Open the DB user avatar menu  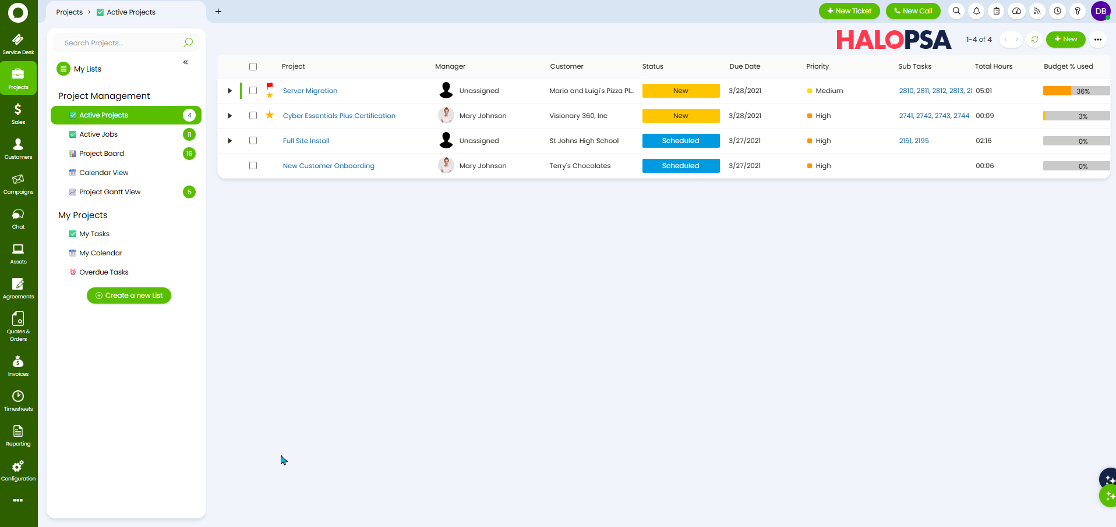click(1100, 11)
